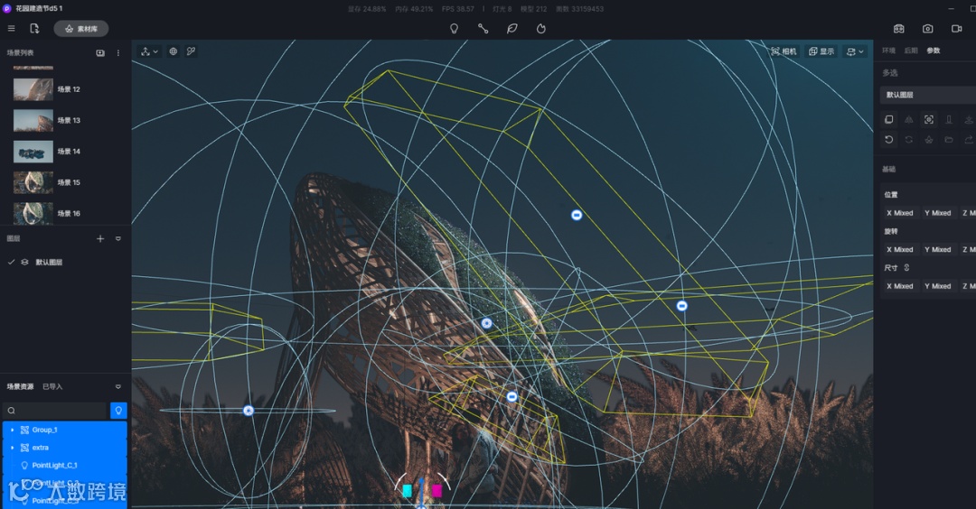Screen dimensions: 976x509
Task: Select the light marker lowest left in viewport
Action: coord(249,411)
